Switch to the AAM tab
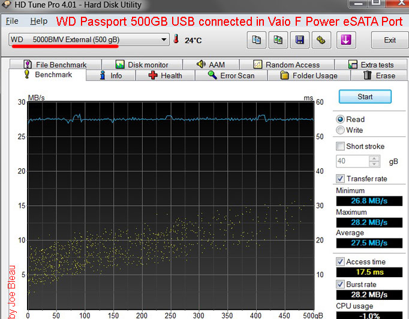 click(210, 64)
